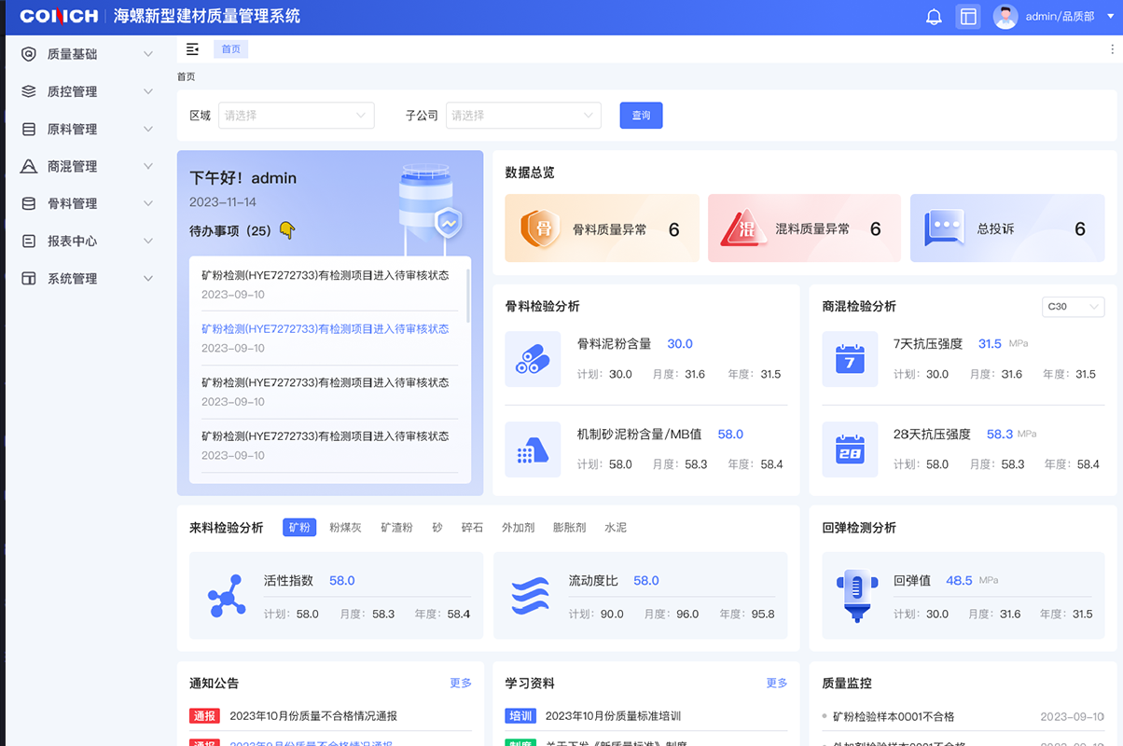Change the C30 concrete grade selector
The width and height of the screenshot is (1123, 746).
pos(1073,307)
